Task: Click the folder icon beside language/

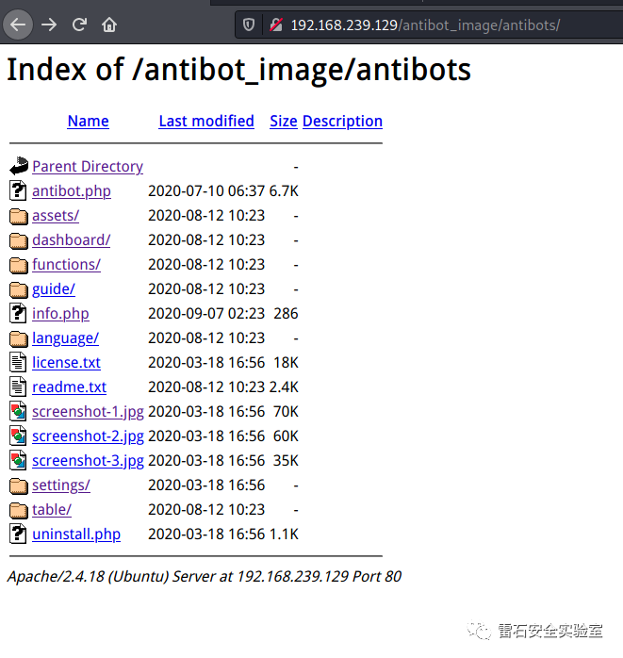Action: [x=19, y=338]
